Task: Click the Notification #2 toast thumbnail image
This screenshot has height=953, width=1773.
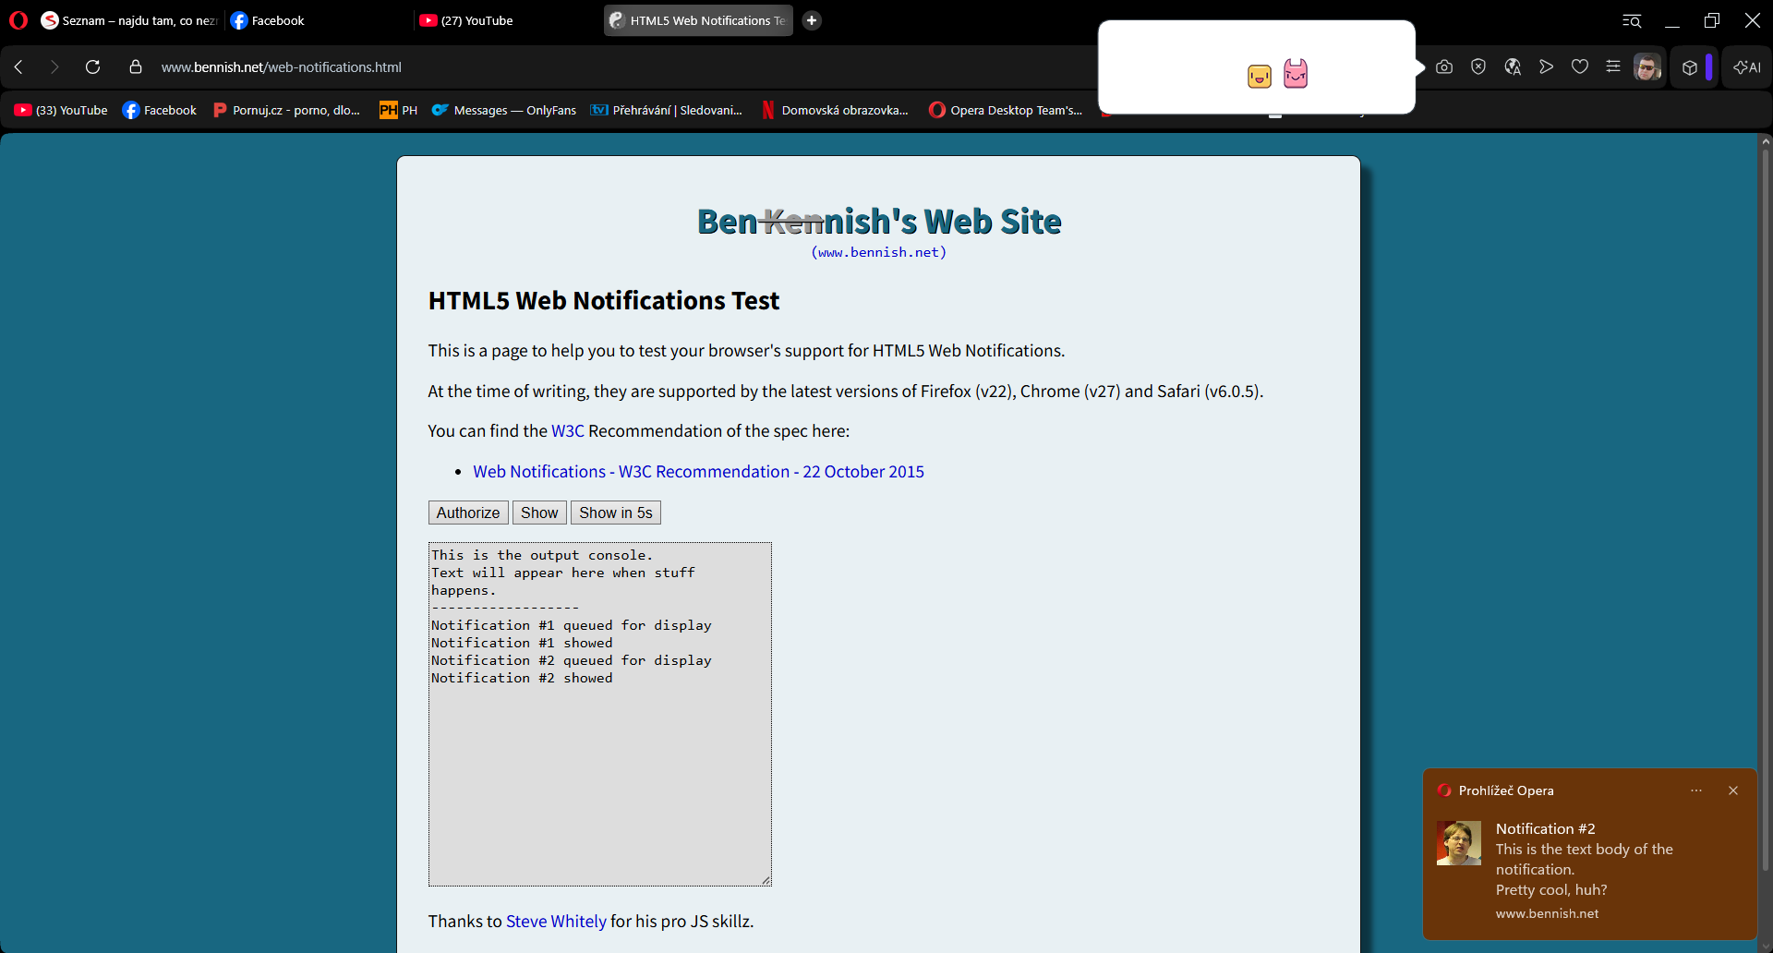Action: 1459,843
